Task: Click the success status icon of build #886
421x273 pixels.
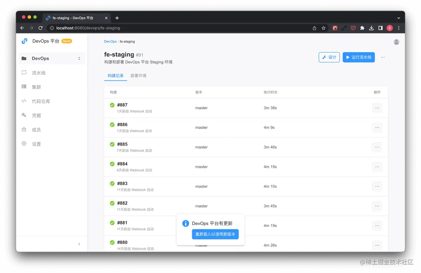Action: point(112,125)
